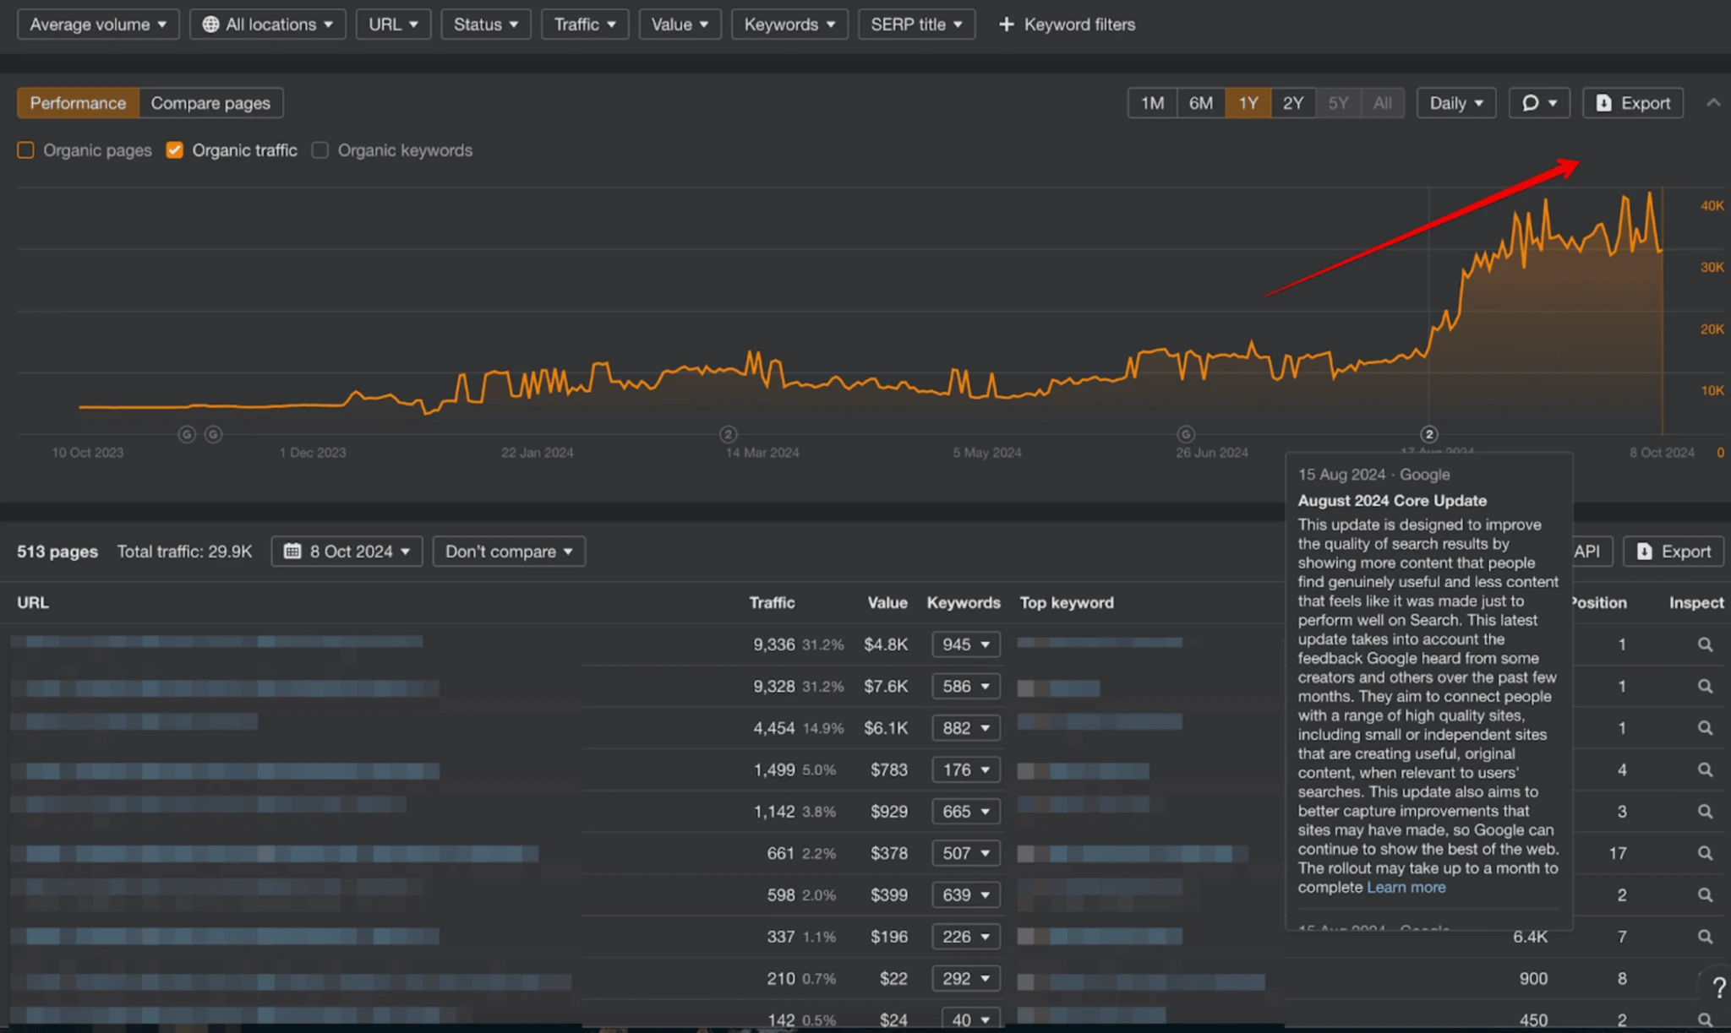The width and height of the screenshot is (1731, 1033).
Task: Expand the 292 keywords dropdown
Action: [966, 978]
